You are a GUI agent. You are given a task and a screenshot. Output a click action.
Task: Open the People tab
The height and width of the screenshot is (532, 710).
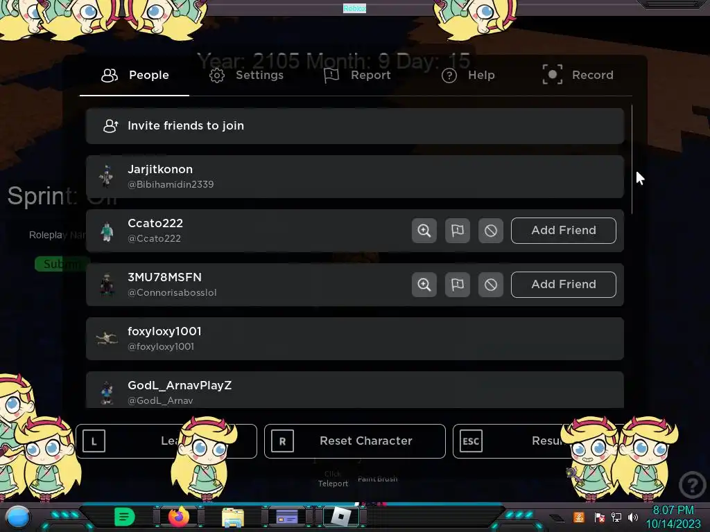pos(135,75)
